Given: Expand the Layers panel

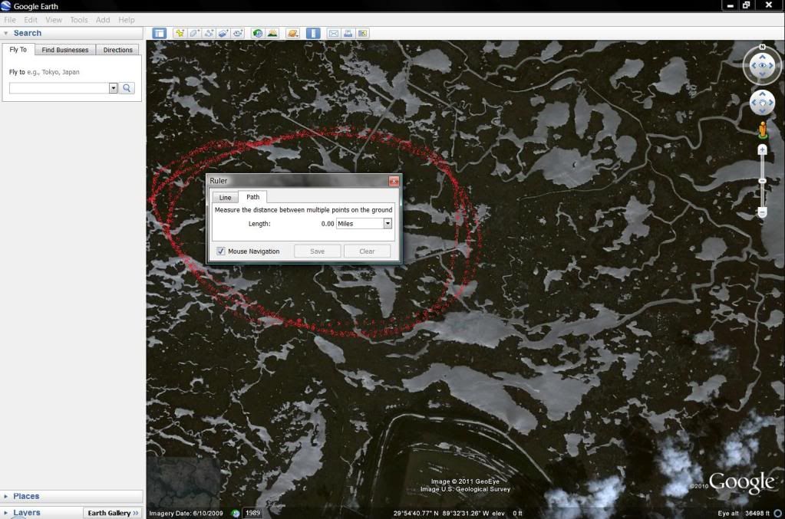Looking at the screenshot, I should point(5,513).
